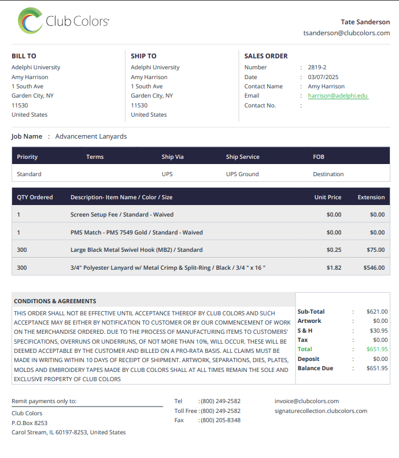This screenshot has width=399, height=458.
Task: Open the harrison@adelphi.edu email link
Action: (338, 96)
